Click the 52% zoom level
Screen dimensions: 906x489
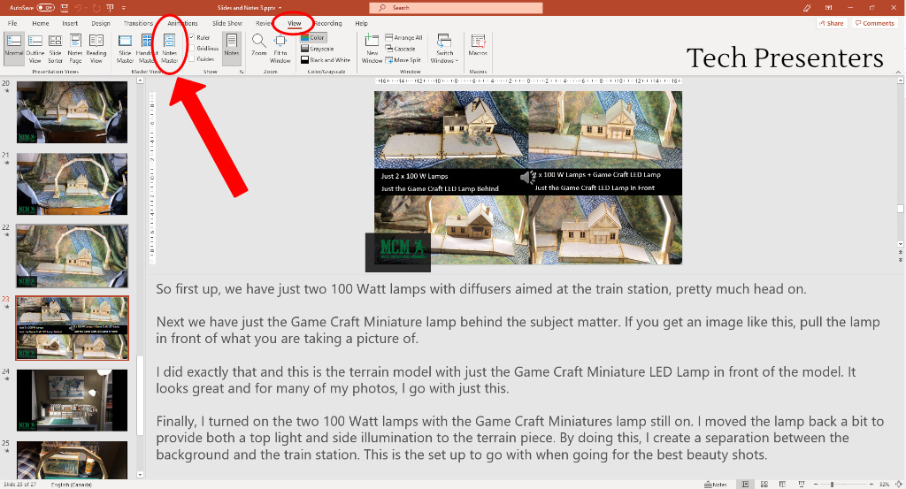click(x=884, y=485)
